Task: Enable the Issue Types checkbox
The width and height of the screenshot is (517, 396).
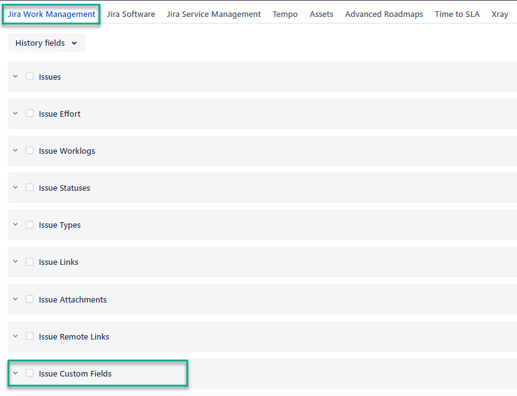Action: [x=29, y=225]
